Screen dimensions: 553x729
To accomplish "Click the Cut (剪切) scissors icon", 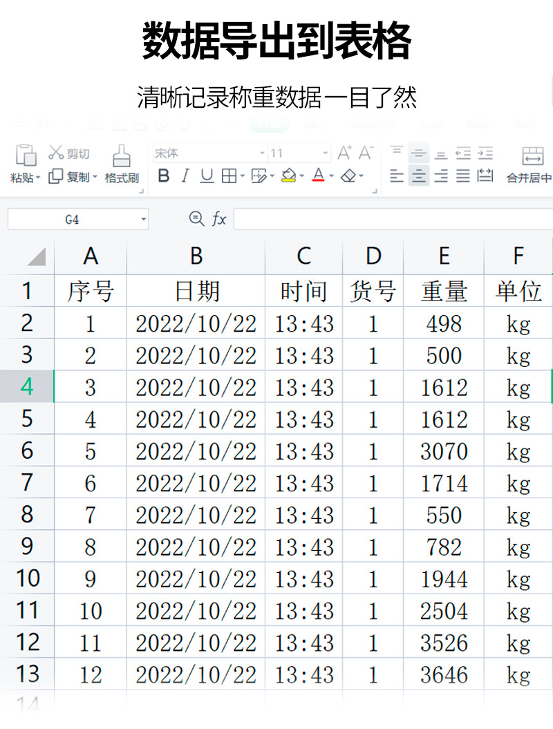I will click(56, 153).
